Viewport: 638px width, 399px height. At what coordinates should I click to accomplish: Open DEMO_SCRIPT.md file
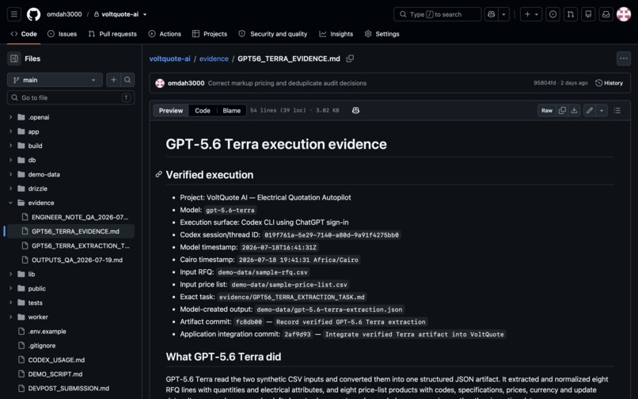tap(55, 374)
